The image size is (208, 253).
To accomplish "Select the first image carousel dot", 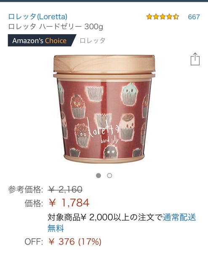I will tap(99, 175).
